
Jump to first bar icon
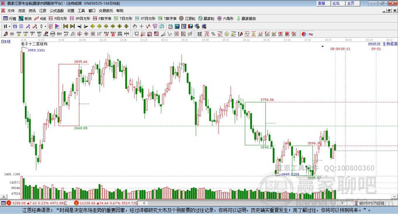[x=65, y=26]
